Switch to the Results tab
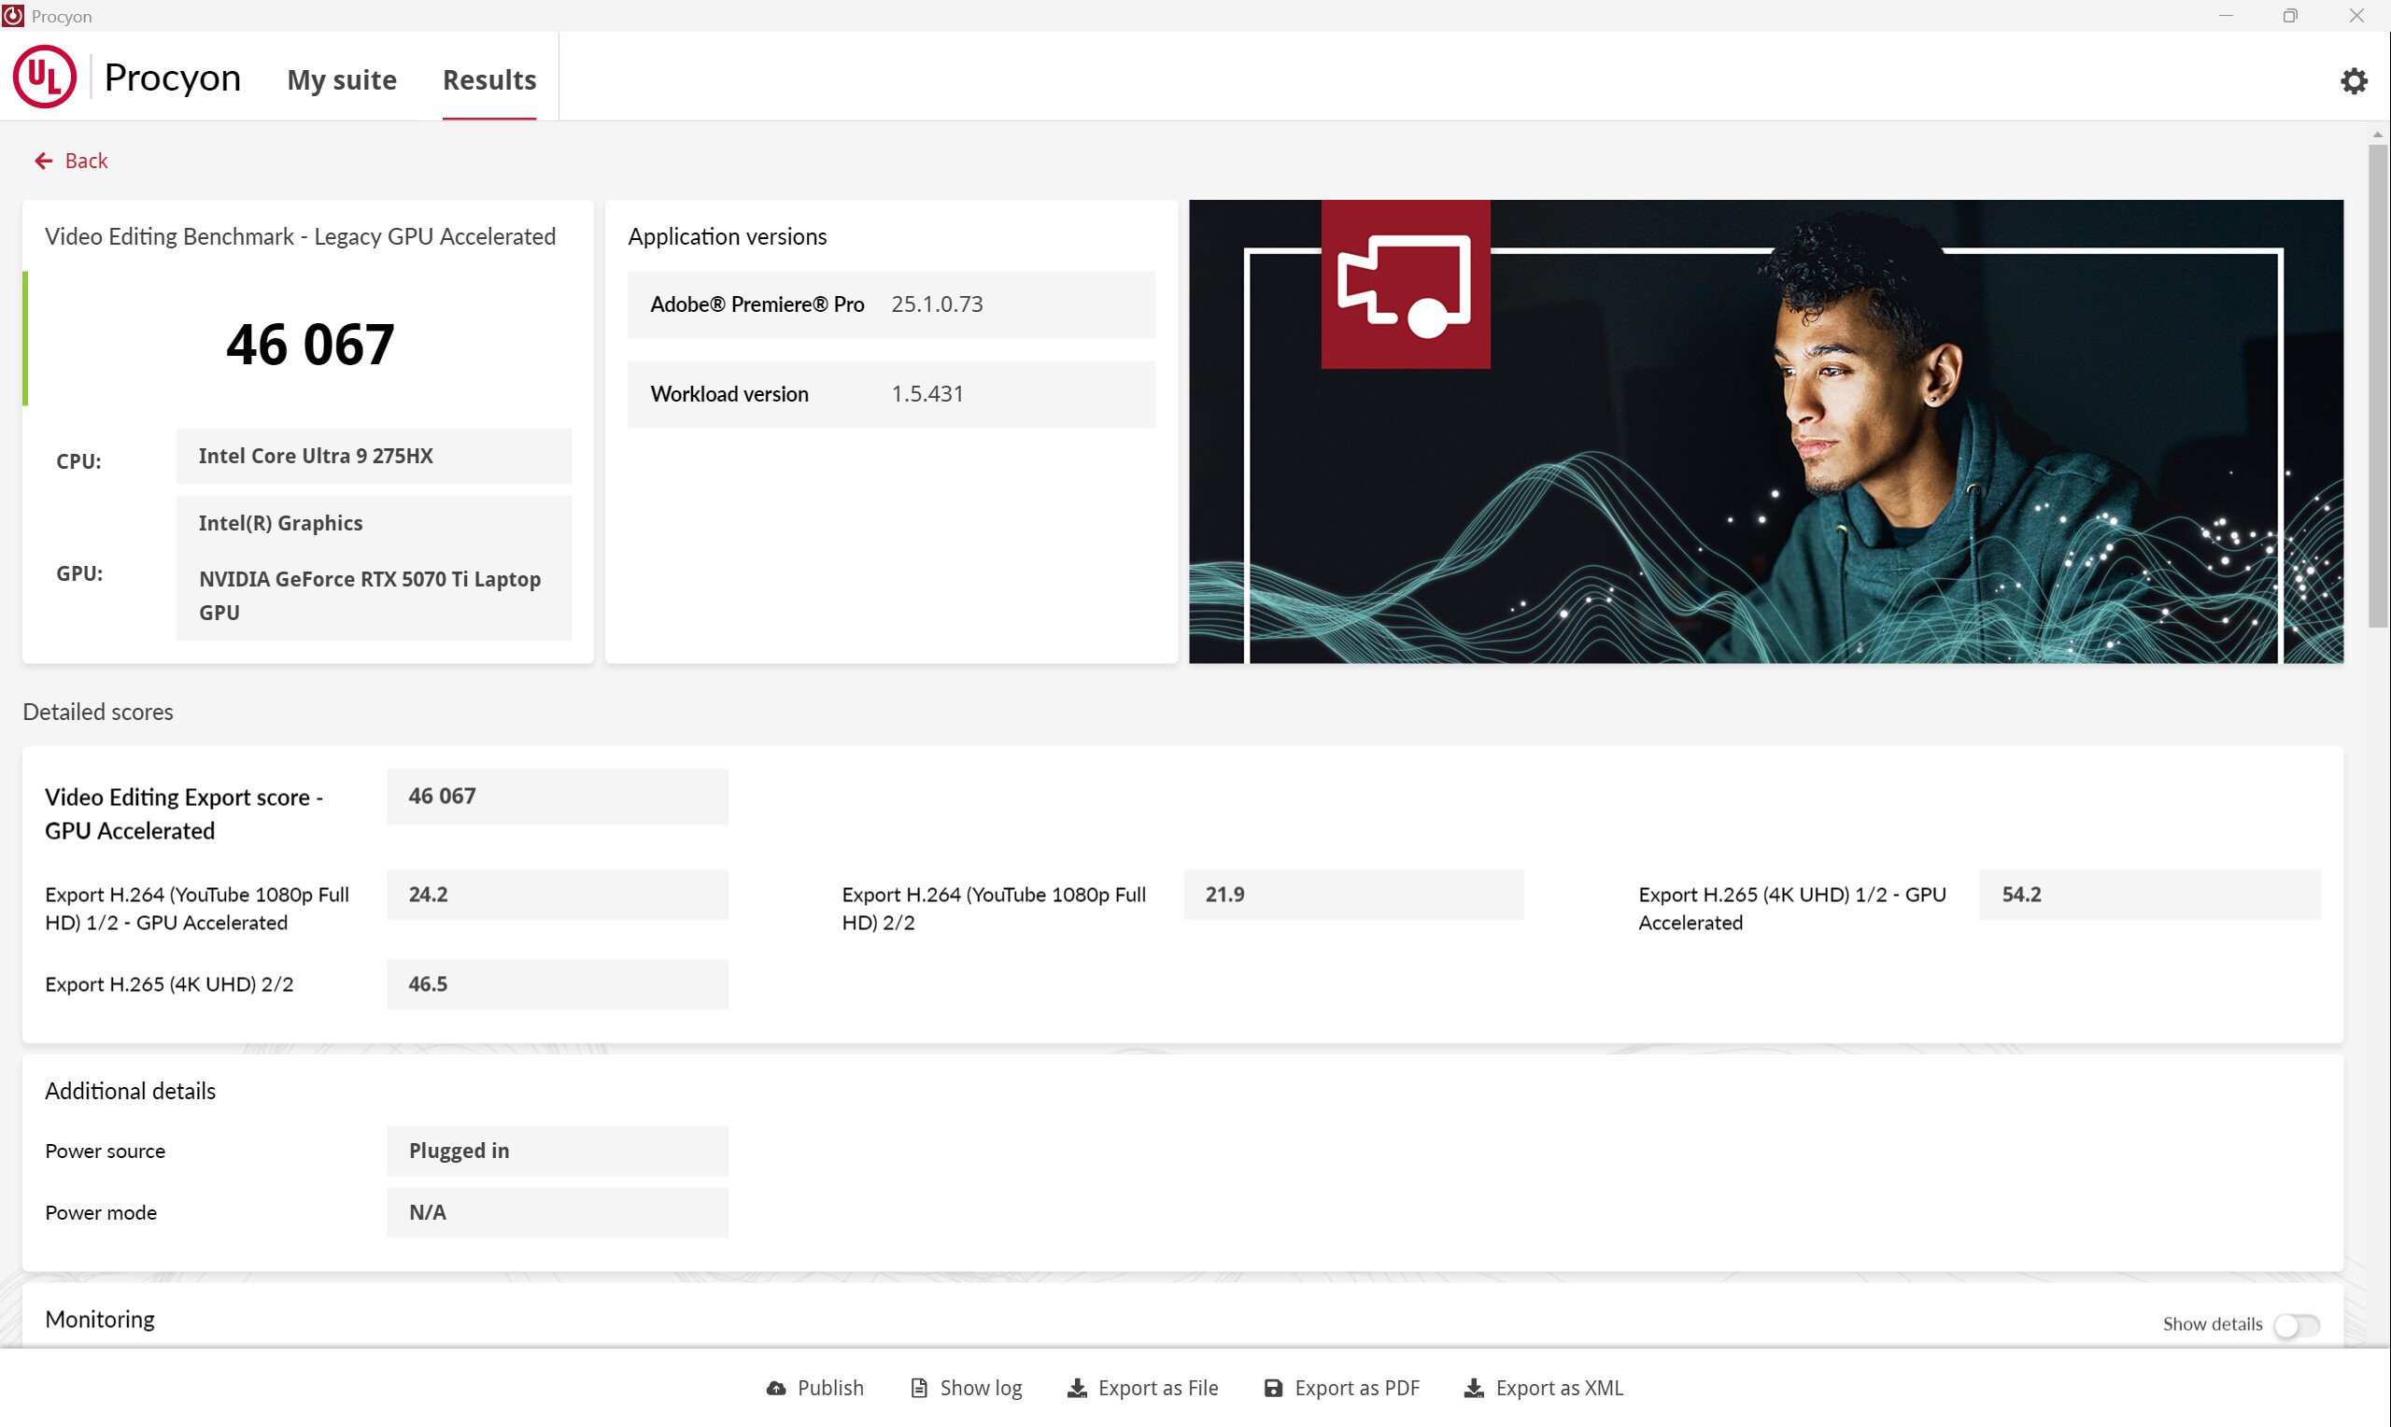Screen dimensions: 2391x1427 [488, 79]
